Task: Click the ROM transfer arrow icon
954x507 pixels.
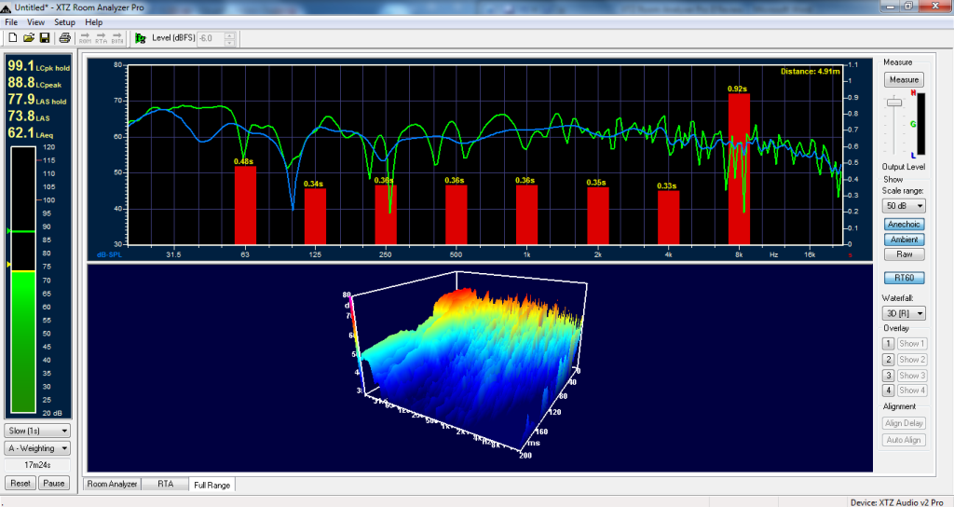Action: coord(86,38)
